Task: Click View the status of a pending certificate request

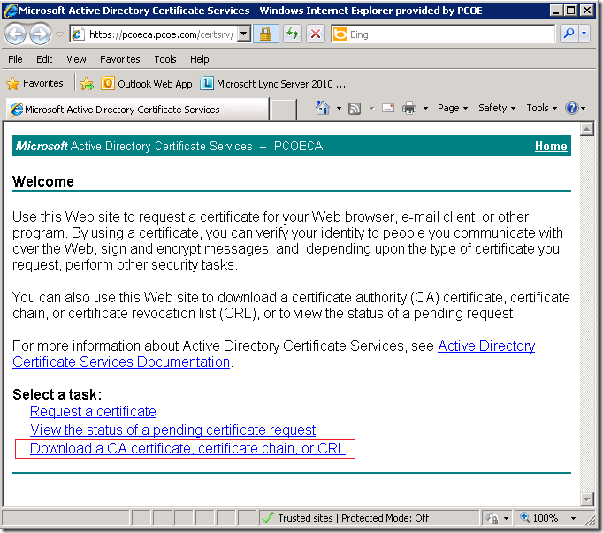Action: click(173, 430)
